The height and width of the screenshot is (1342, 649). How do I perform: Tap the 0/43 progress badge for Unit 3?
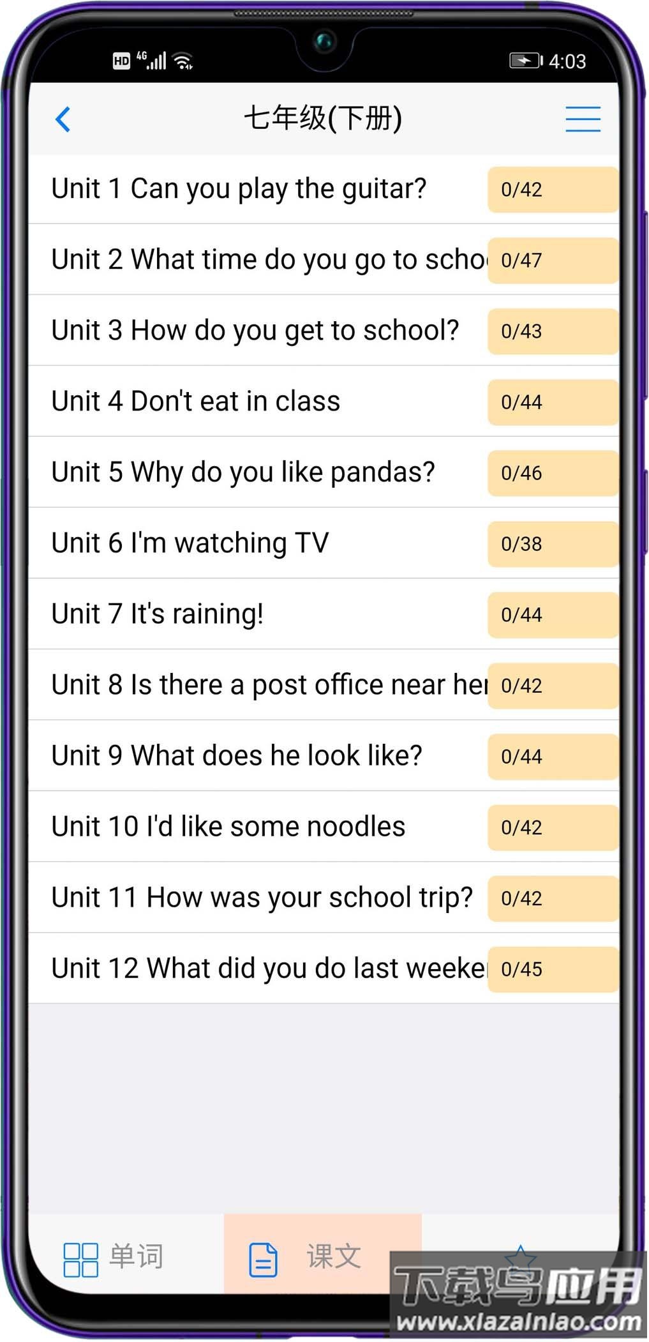click(x=552, y=331)
